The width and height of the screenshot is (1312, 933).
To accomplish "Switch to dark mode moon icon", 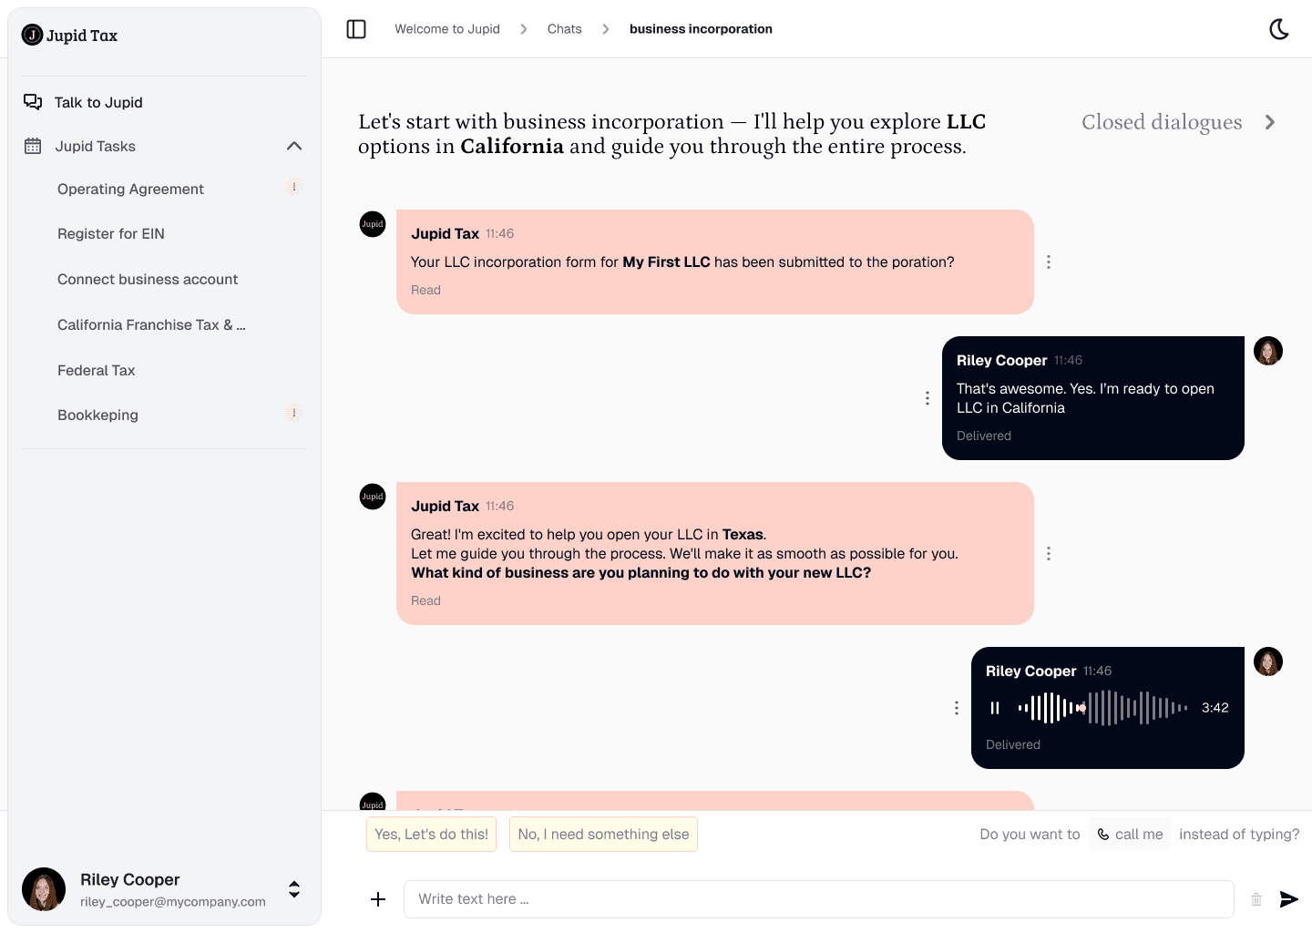I will [1279, 29].
